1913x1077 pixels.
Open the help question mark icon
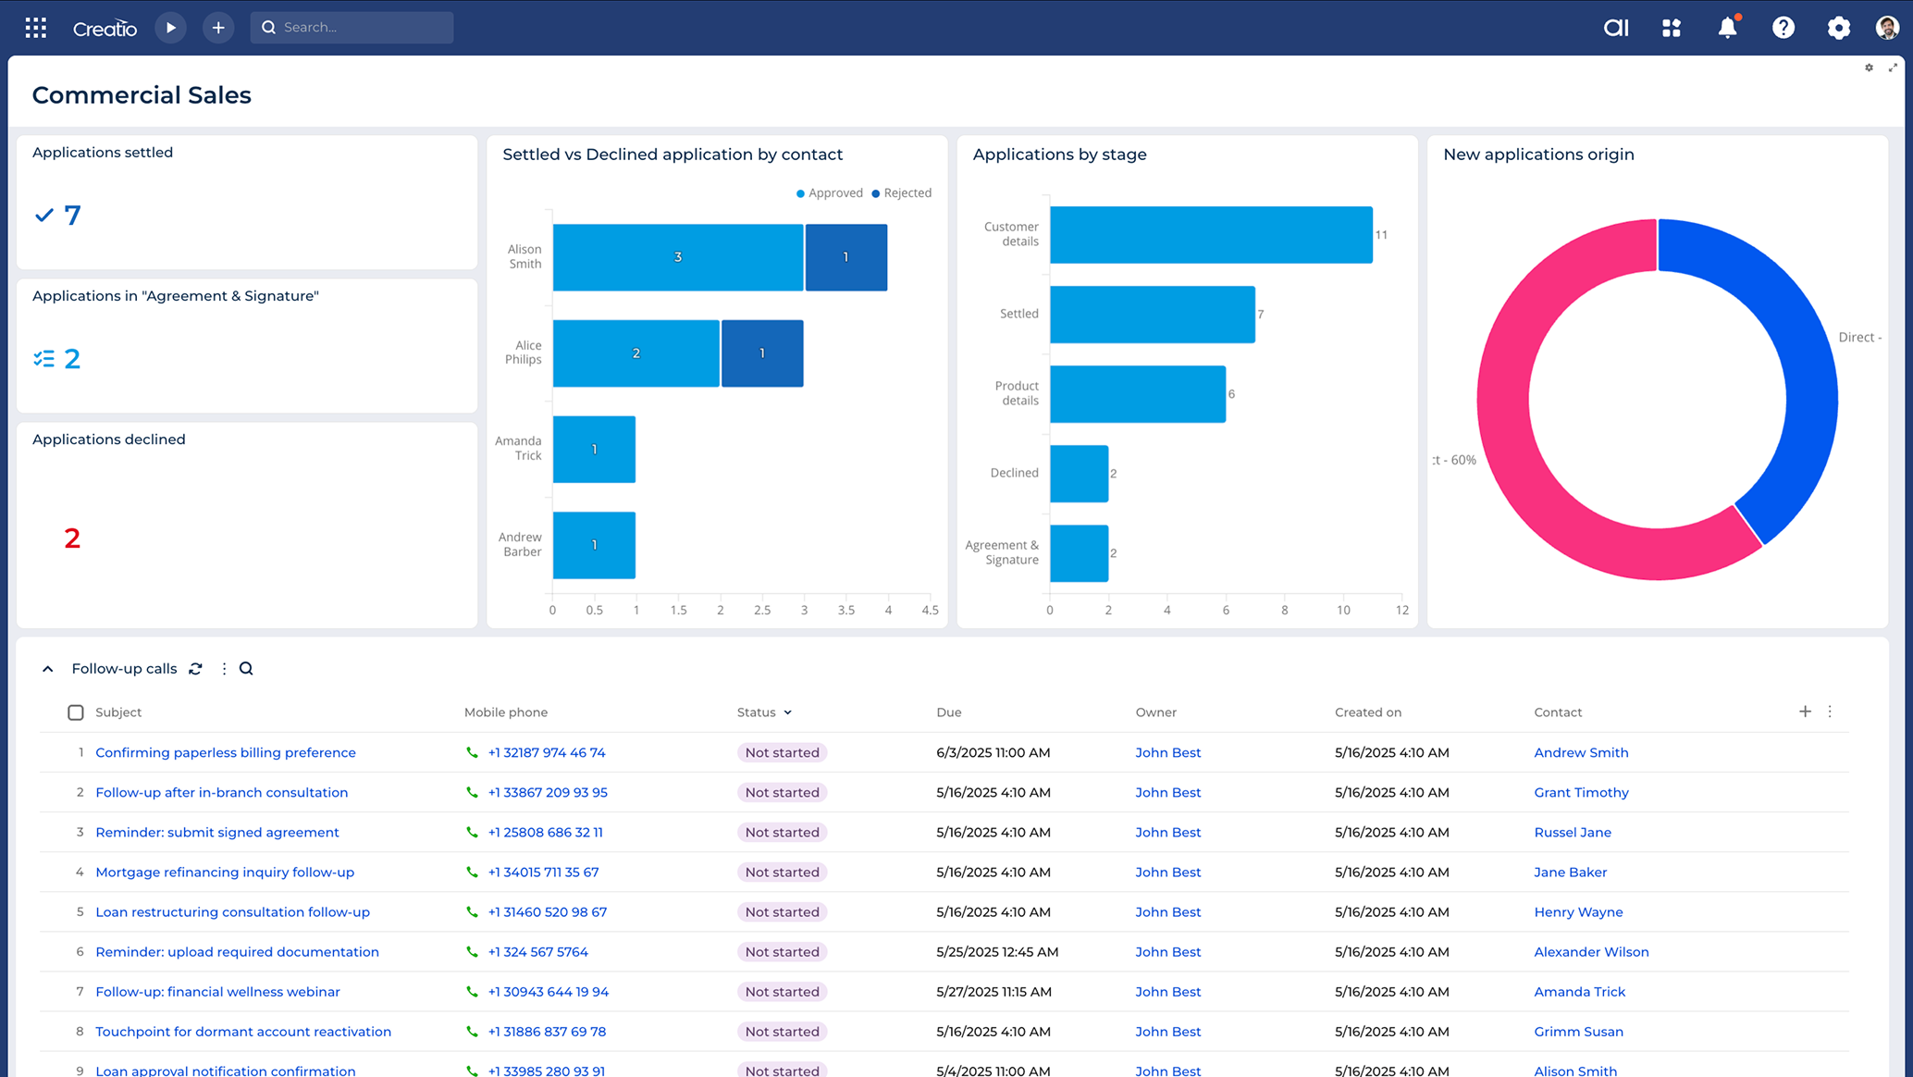[1783, 28]
